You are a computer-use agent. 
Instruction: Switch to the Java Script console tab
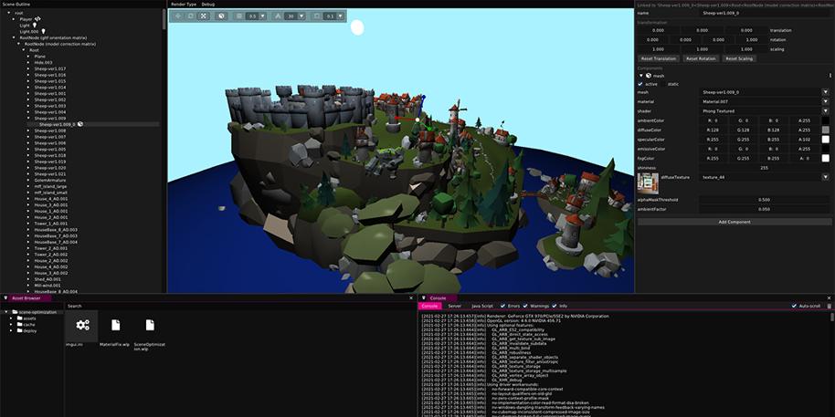[x=481, y=306]
